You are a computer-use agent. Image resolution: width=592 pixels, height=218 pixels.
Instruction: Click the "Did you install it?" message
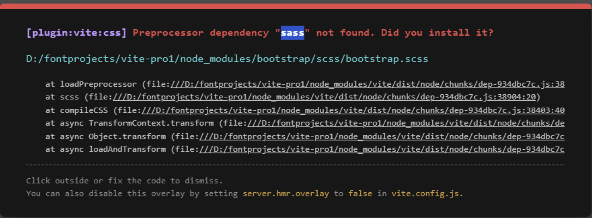437,33
